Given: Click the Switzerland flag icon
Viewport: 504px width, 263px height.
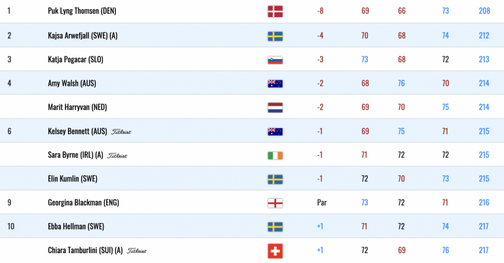Looking at the screenshot, I should (x=275, y=251).
